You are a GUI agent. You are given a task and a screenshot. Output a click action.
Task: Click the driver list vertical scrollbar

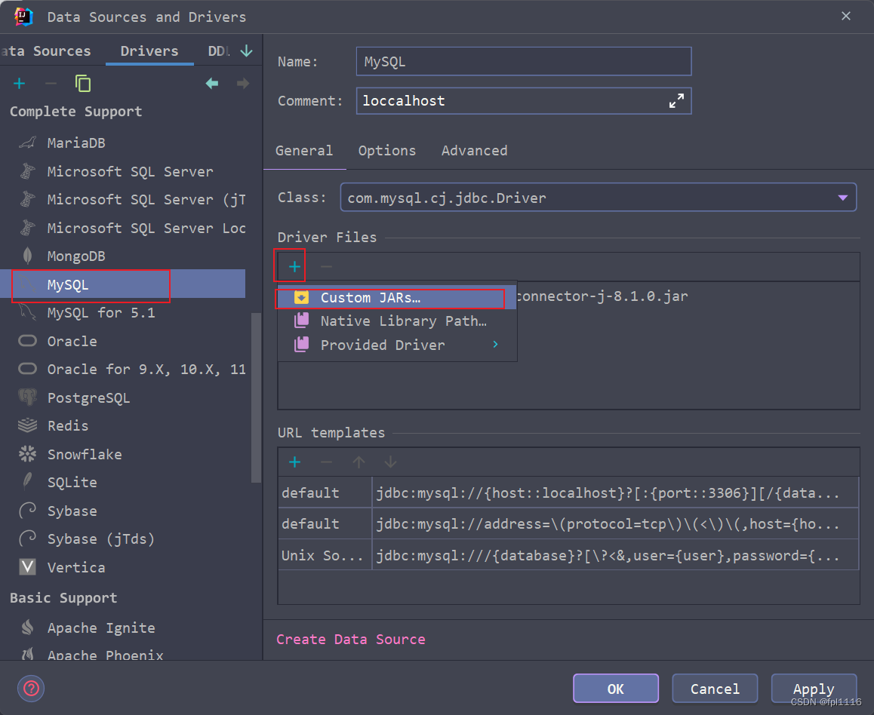click(256, 397)
